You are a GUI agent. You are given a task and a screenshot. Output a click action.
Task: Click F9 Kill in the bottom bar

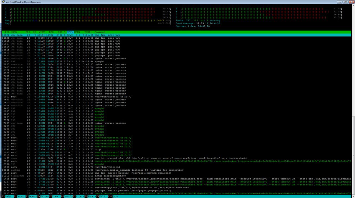pos(102,196)
